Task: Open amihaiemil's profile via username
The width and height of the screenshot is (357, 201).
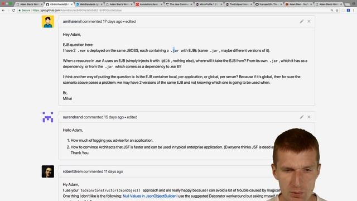Action: (x=72, y=21)
